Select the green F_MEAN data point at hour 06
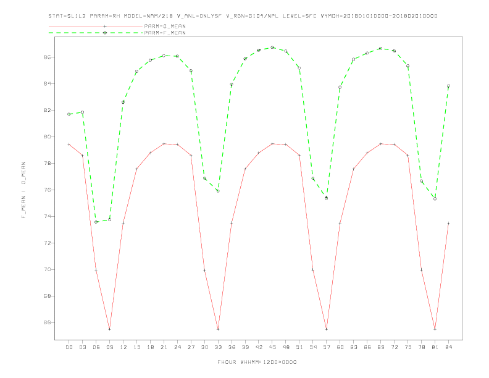The height and width of the screenshot is (378, 489). (x=96, y=222)
